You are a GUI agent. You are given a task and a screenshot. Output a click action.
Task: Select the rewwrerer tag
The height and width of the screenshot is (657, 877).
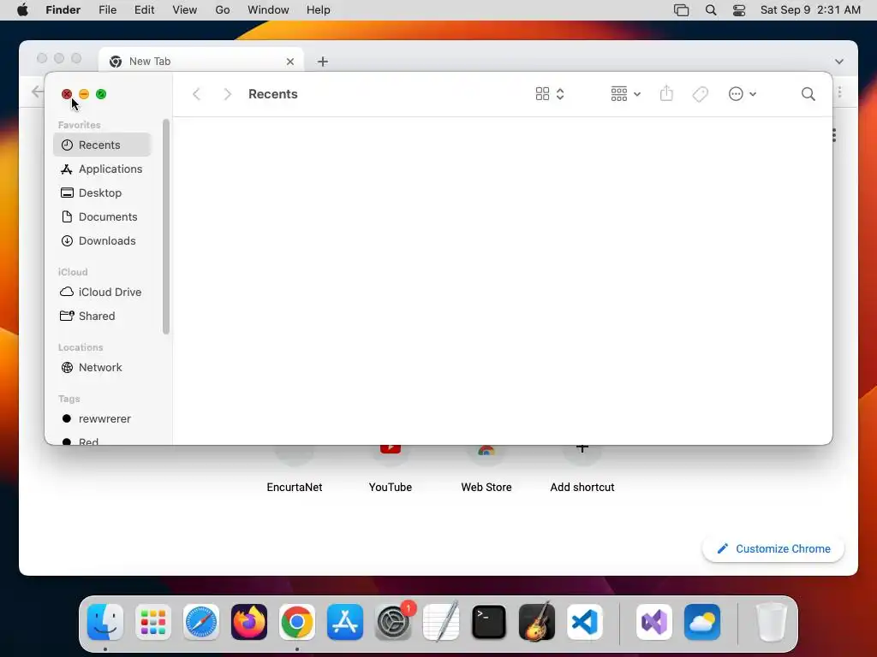102,419
